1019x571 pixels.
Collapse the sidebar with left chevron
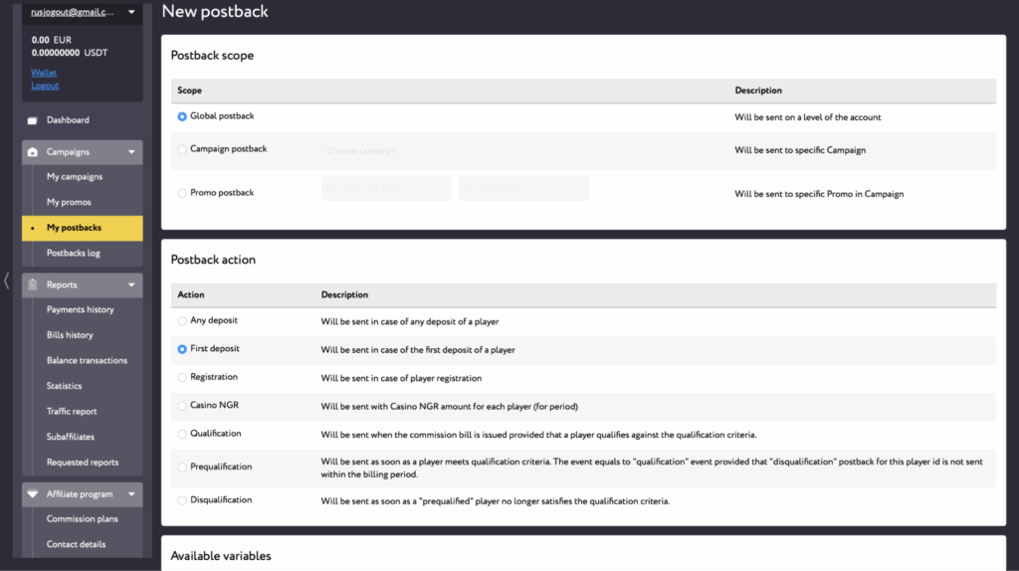tap(7, 281)
